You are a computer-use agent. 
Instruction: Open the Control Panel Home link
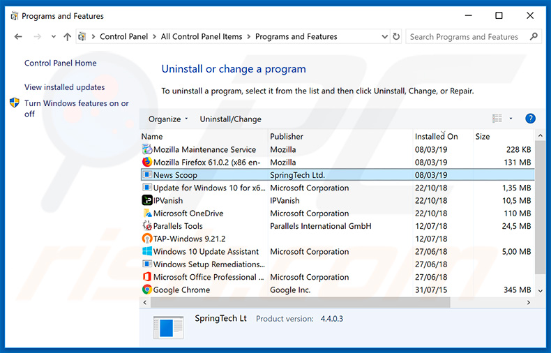click(x=61, y=63)
